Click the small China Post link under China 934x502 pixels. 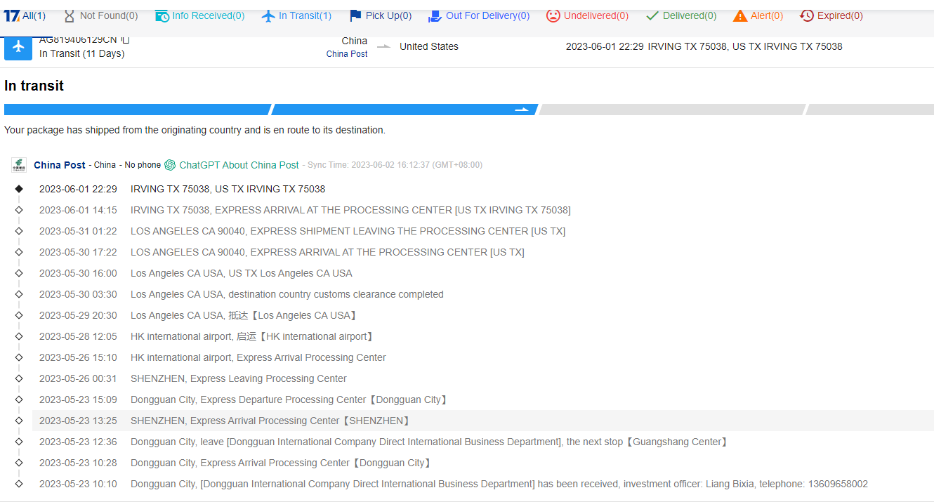coord(347,54)
